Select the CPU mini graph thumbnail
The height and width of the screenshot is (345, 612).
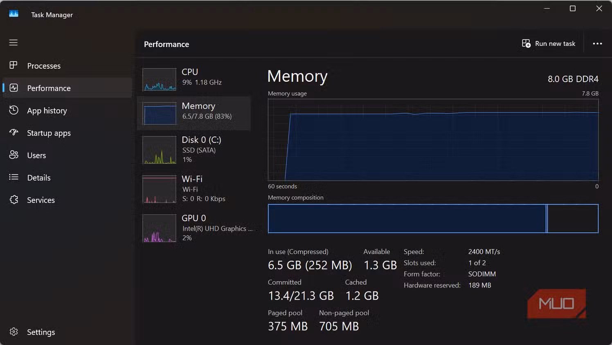159,79
